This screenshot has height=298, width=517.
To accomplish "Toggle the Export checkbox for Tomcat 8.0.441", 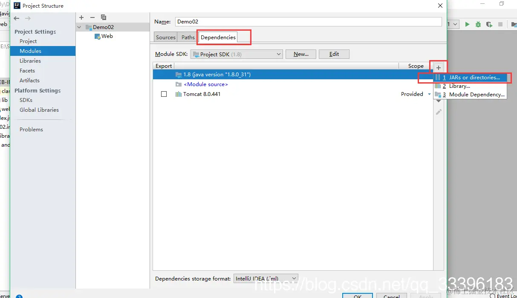I will pyautogui.click(x=164, y=94).
